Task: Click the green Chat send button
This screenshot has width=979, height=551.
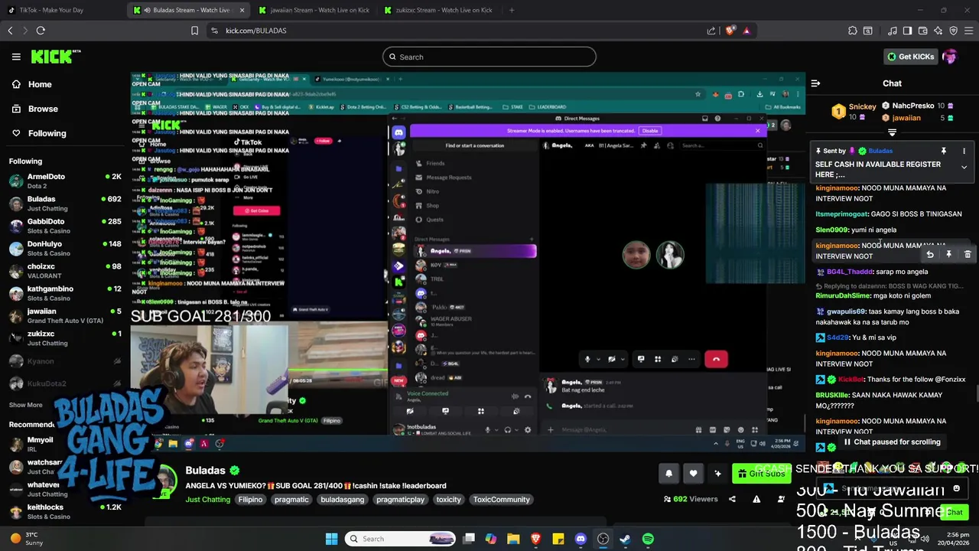Action: click(955, 512)
